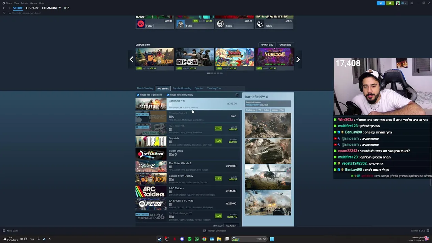Select the Top Sellers tab
The width and height of the screenshot is (432, 243).
click(163, 88)
